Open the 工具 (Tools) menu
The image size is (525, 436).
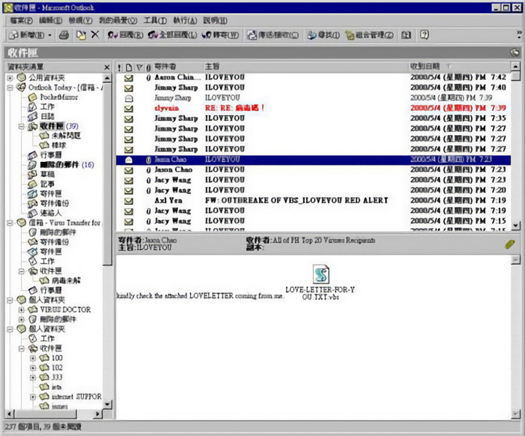point(152,20)
